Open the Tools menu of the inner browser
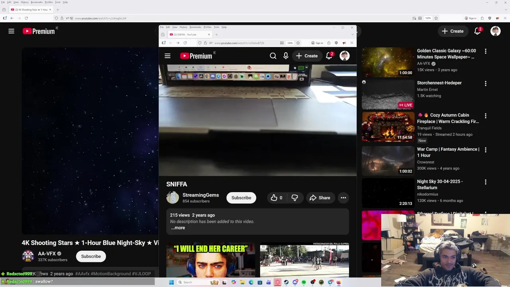Viewport: 510px width, 287px height. 216,27
